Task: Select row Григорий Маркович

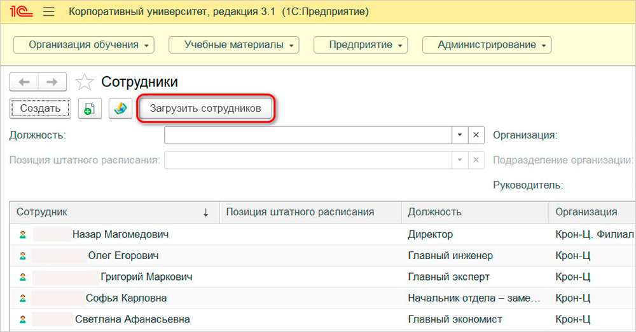Action: click(x=323, y=277)
